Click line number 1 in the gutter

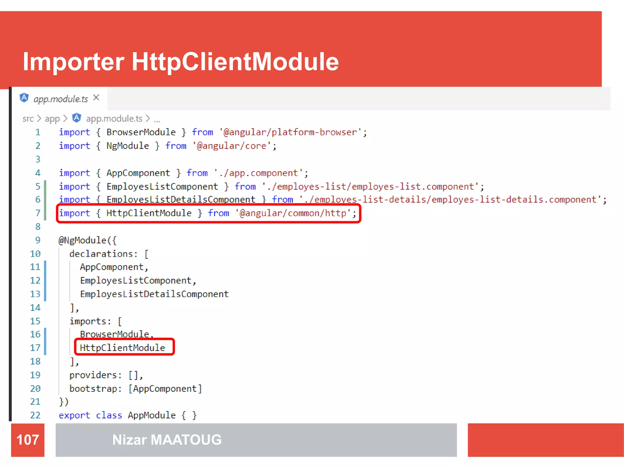coord(38,132)
